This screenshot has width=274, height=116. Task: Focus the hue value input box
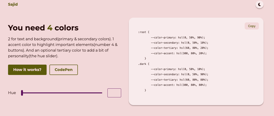114,93
